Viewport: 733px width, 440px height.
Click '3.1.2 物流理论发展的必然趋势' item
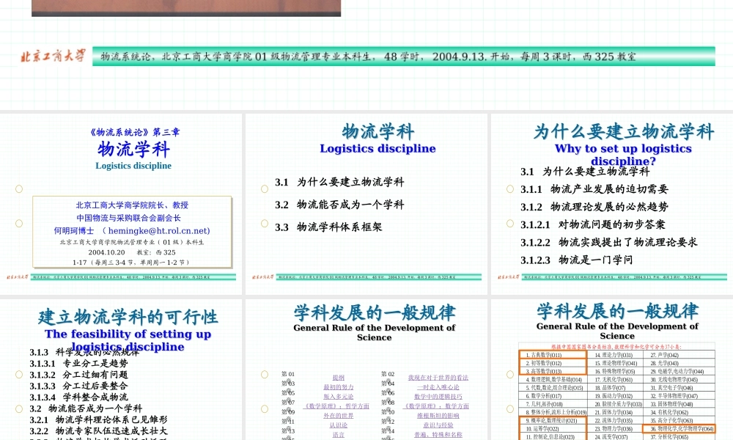tap(594, 207)
